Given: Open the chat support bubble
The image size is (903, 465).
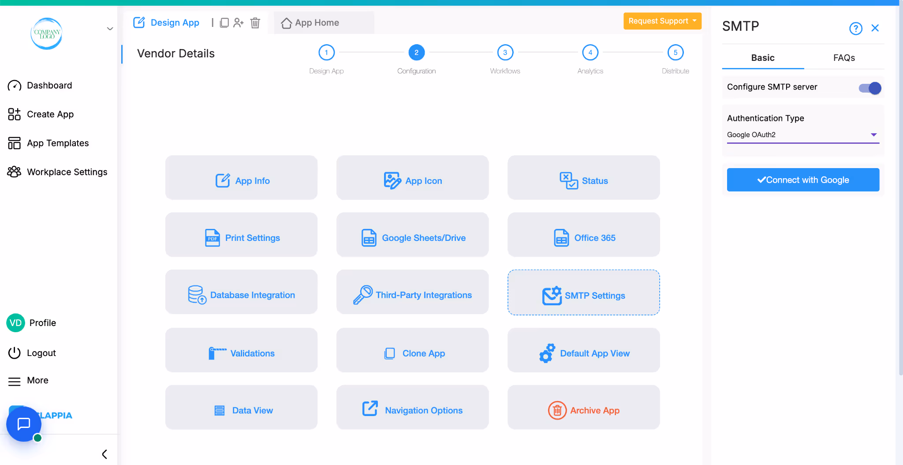Looking at the screenshot, I should [23, 424].
